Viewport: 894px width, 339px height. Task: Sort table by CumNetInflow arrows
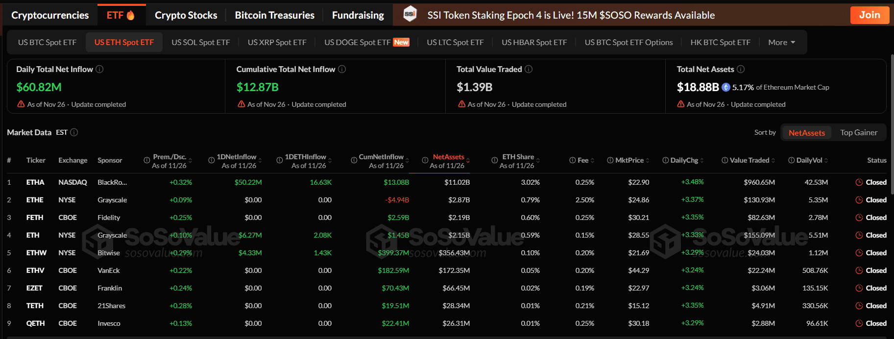click(408, 160)
